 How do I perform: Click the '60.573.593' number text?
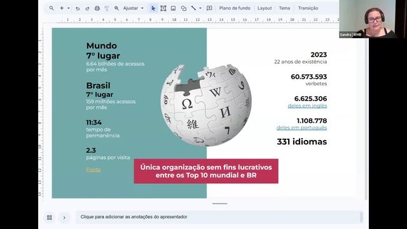point(309,77)
